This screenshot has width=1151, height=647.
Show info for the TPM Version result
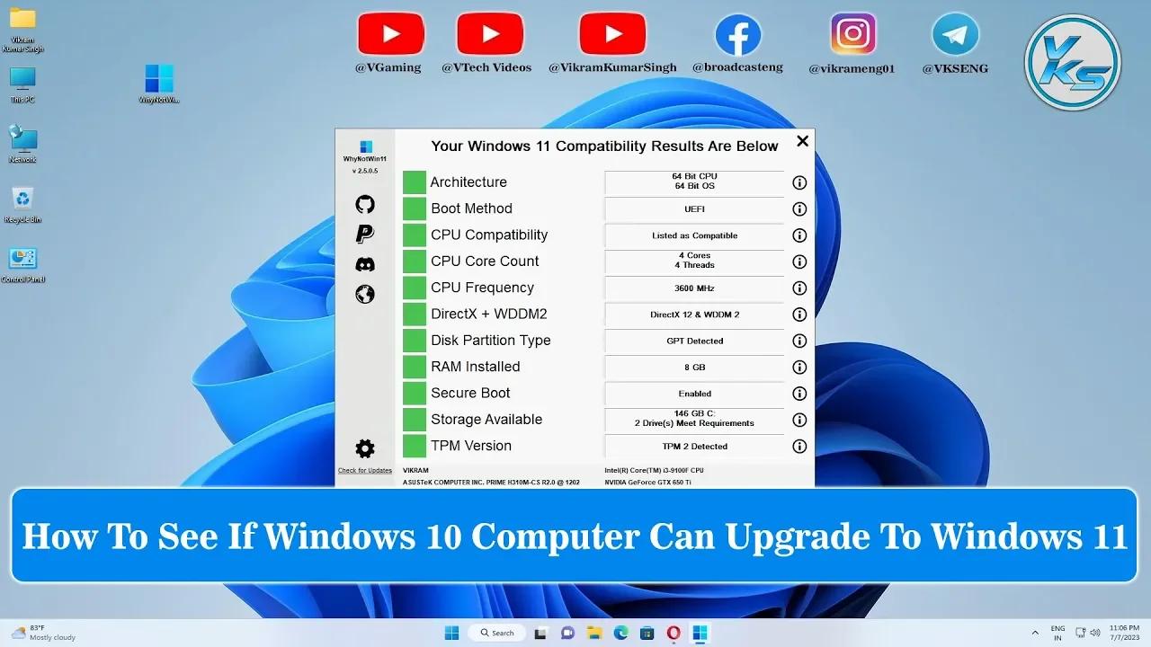pyautogui.click(x=799, y=446)
